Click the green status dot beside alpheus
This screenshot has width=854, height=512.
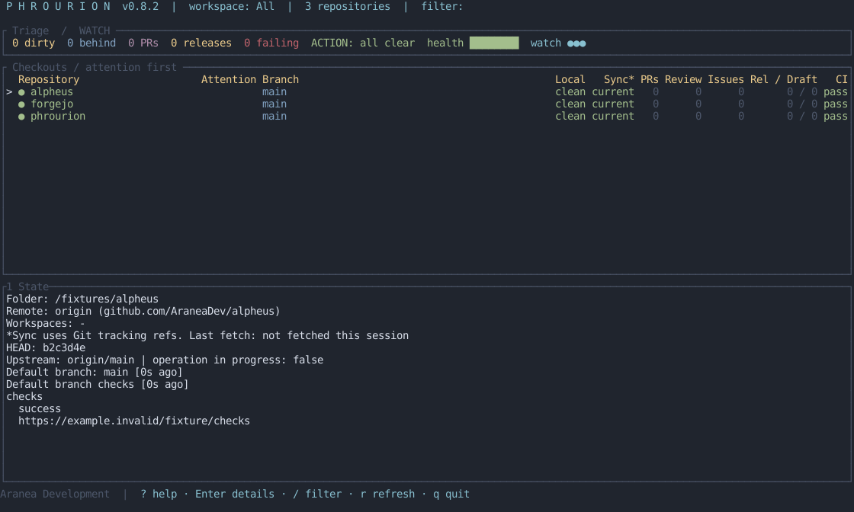tap(21, 92)
